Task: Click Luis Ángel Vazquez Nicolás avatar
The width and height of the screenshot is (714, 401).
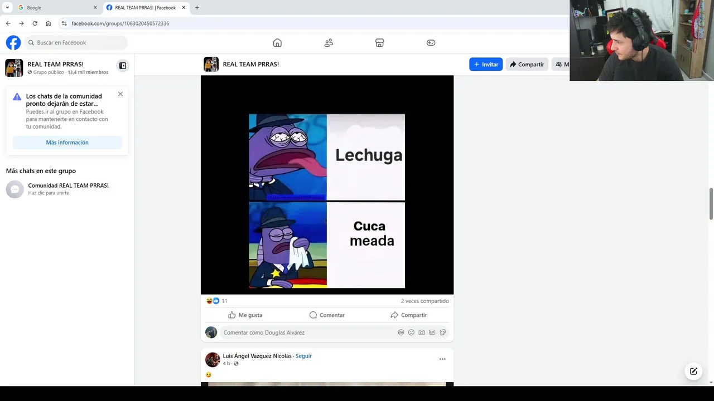Action: [x=213, y=360]
